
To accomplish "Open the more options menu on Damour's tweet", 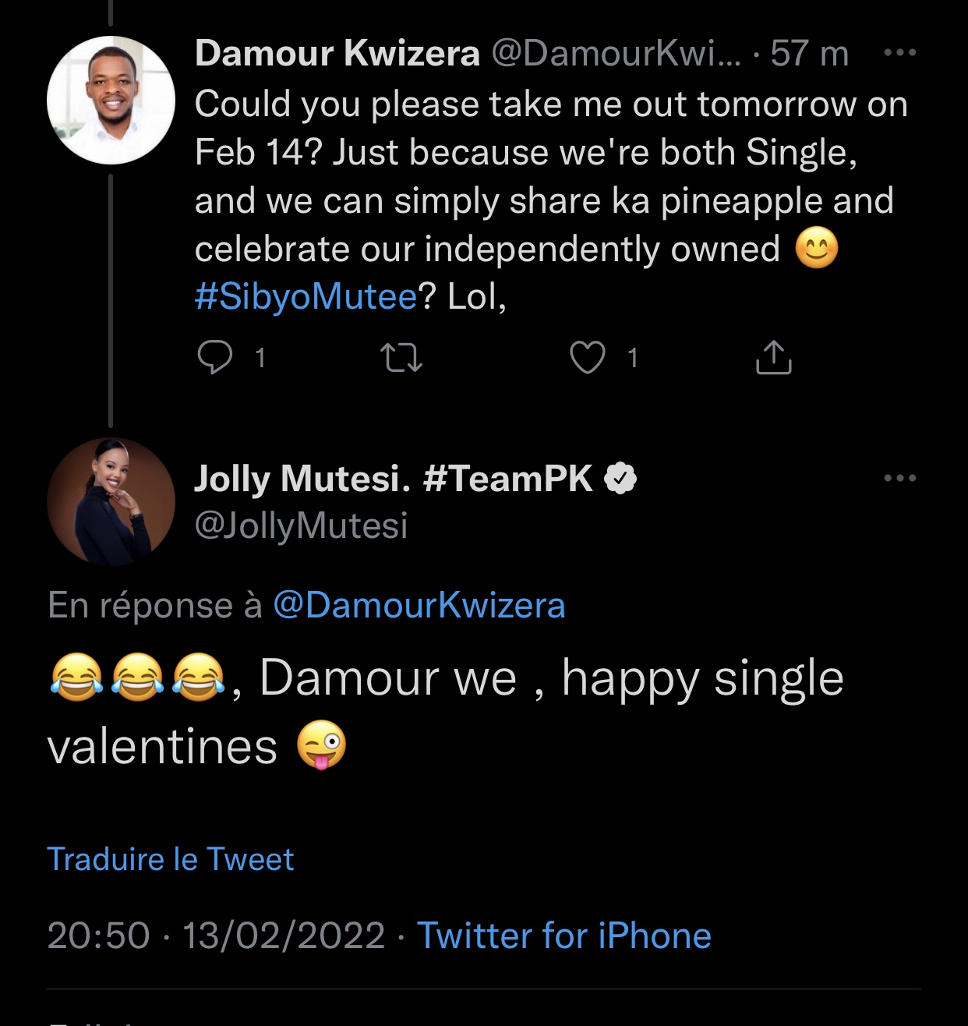I will click(900, 53).
